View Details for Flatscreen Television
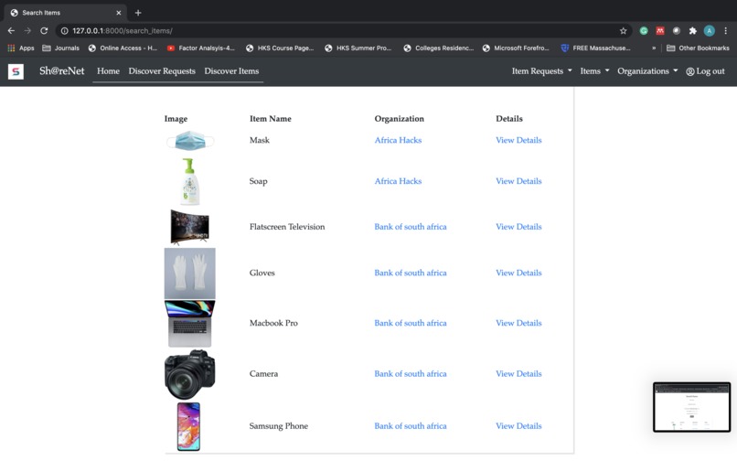 (x=518, y=227)
